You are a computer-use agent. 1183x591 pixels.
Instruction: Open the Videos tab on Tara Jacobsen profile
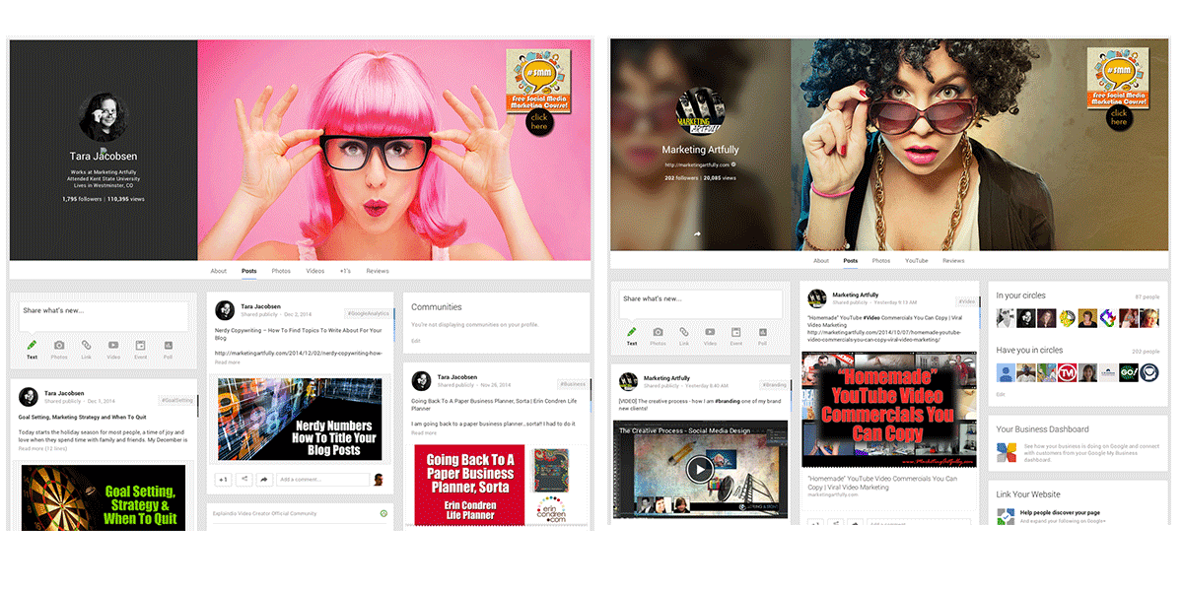[315, 271]
